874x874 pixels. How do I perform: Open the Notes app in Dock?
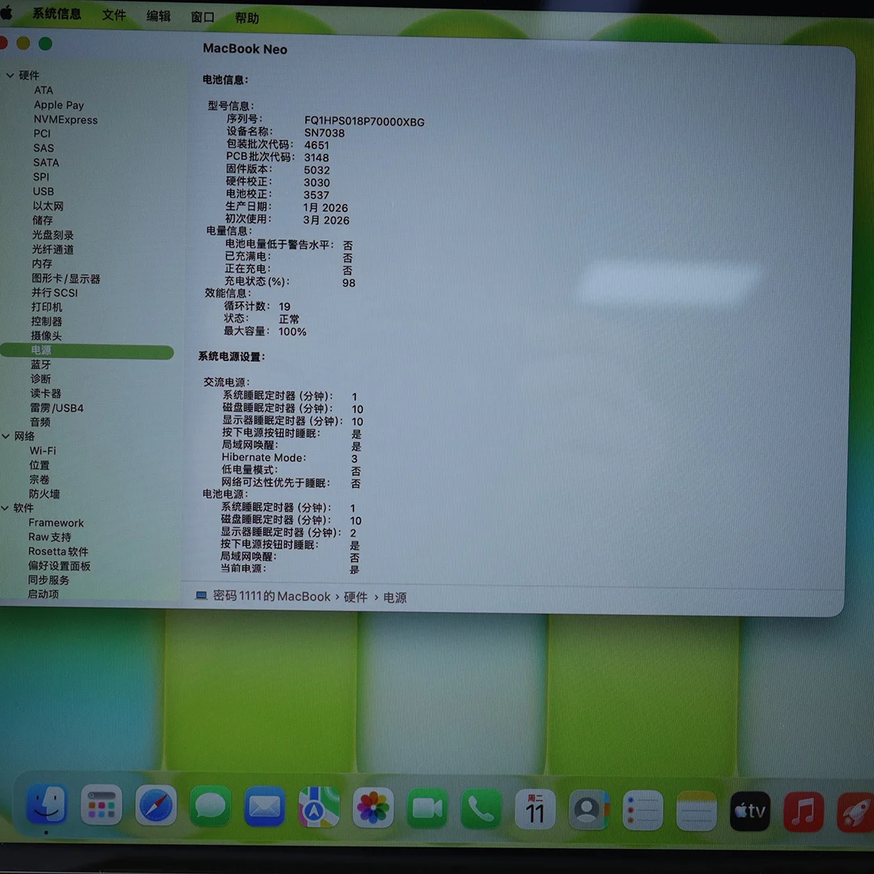pos(696,811)
